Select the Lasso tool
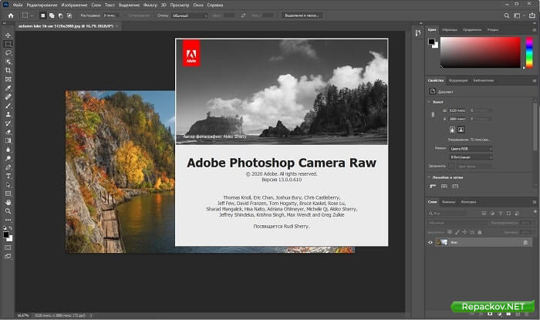 [x=8, y=52]
